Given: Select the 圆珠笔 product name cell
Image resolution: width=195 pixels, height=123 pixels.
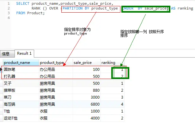Looking at the screenshot, I should 21,69.
